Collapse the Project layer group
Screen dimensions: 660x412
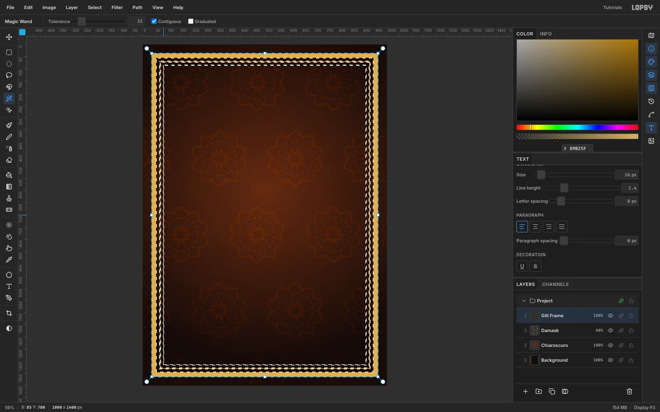click(524, 301)
